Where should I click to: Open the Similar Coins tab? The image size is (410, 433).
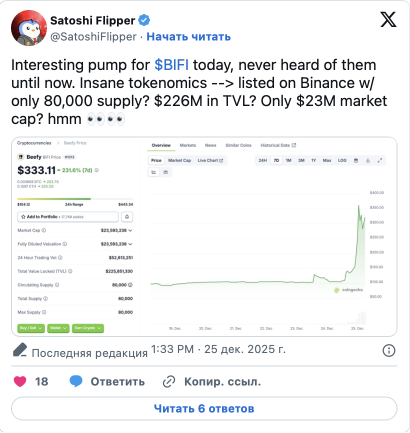[238, 145]
